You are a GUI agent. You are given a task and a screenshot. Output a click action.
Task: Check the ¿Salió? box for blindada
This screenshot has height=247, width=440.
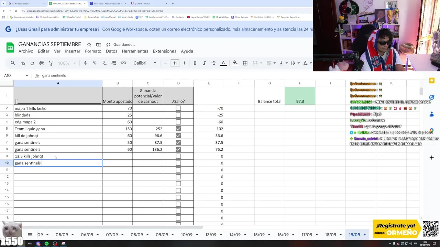coord(178,115)
